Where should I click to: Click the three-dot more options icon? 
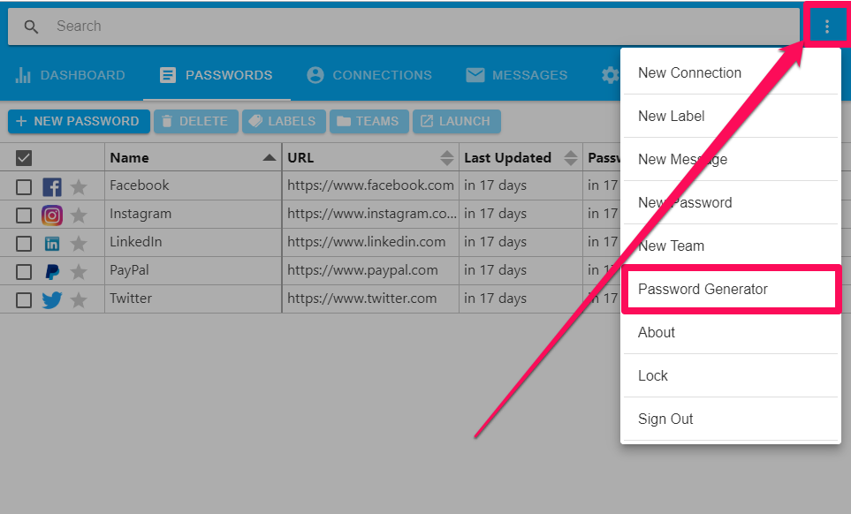[826, 26]
